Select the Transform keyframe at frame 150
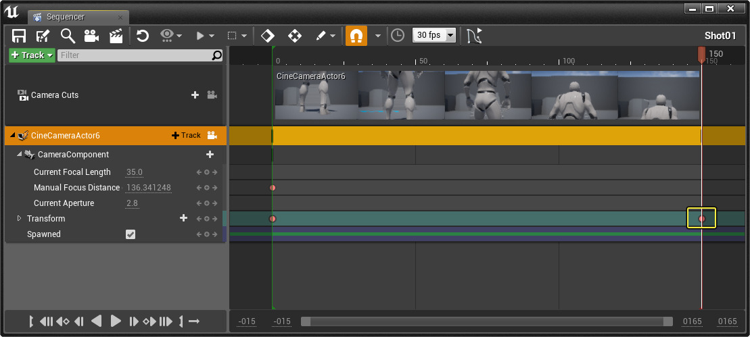Viewport: 750px width, 337px height. coord(701,219)
